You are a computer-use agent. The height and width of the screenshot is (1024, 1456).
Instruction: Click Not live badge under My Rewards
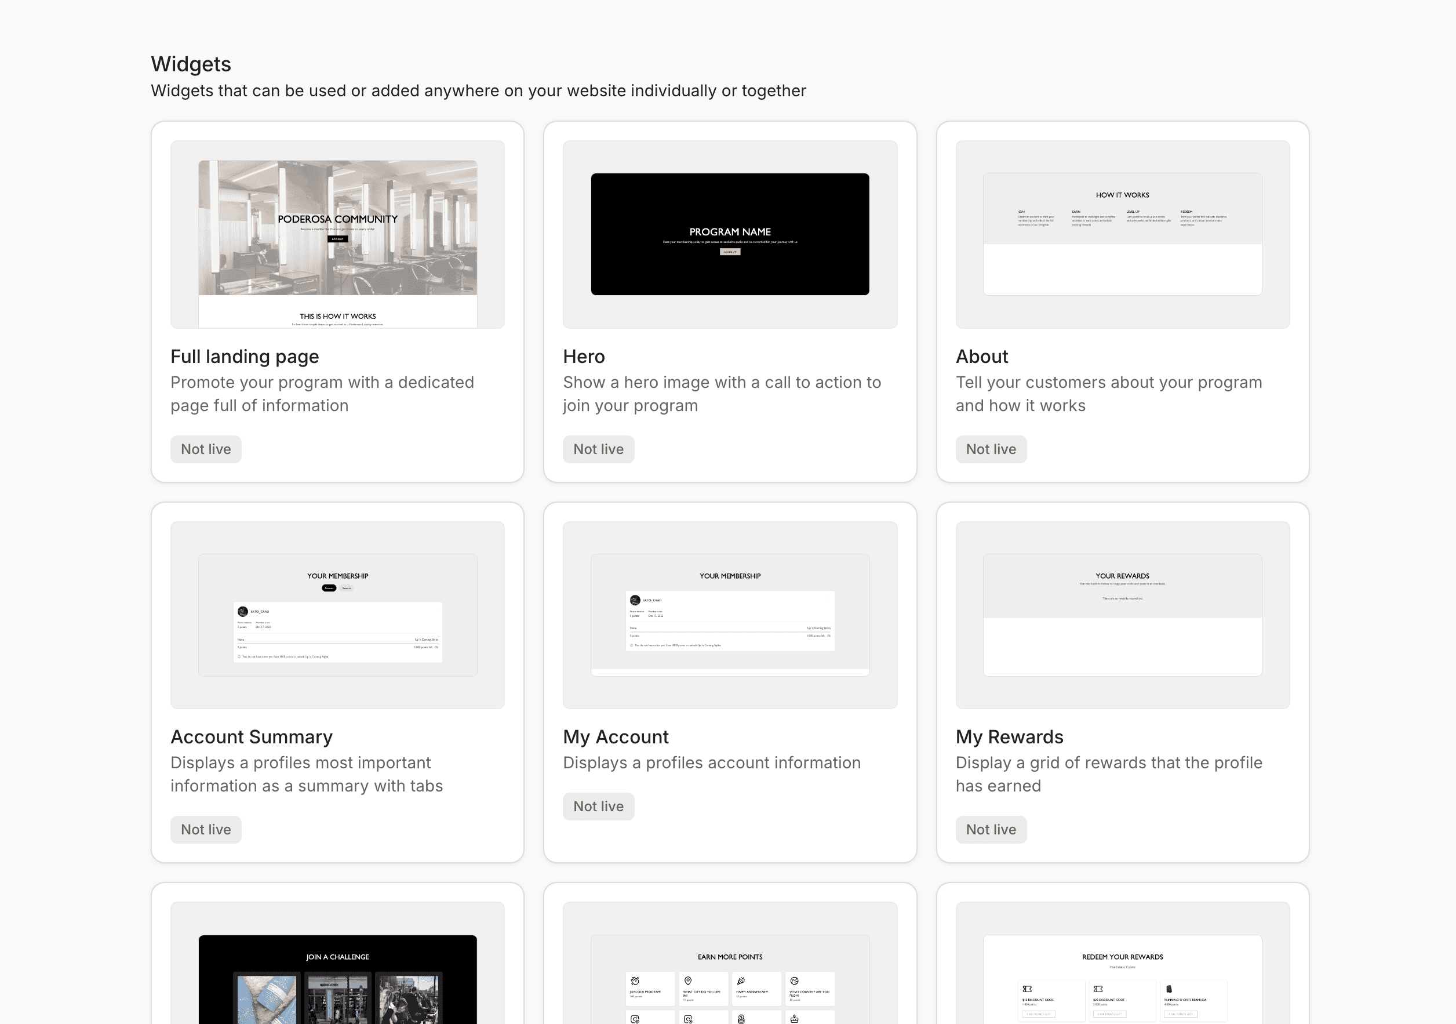point(991,829)
